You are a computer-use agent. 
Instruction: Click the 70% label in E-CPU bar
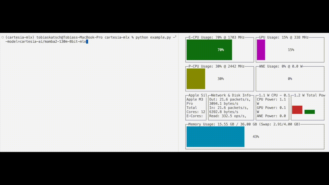tap(221, 50)
